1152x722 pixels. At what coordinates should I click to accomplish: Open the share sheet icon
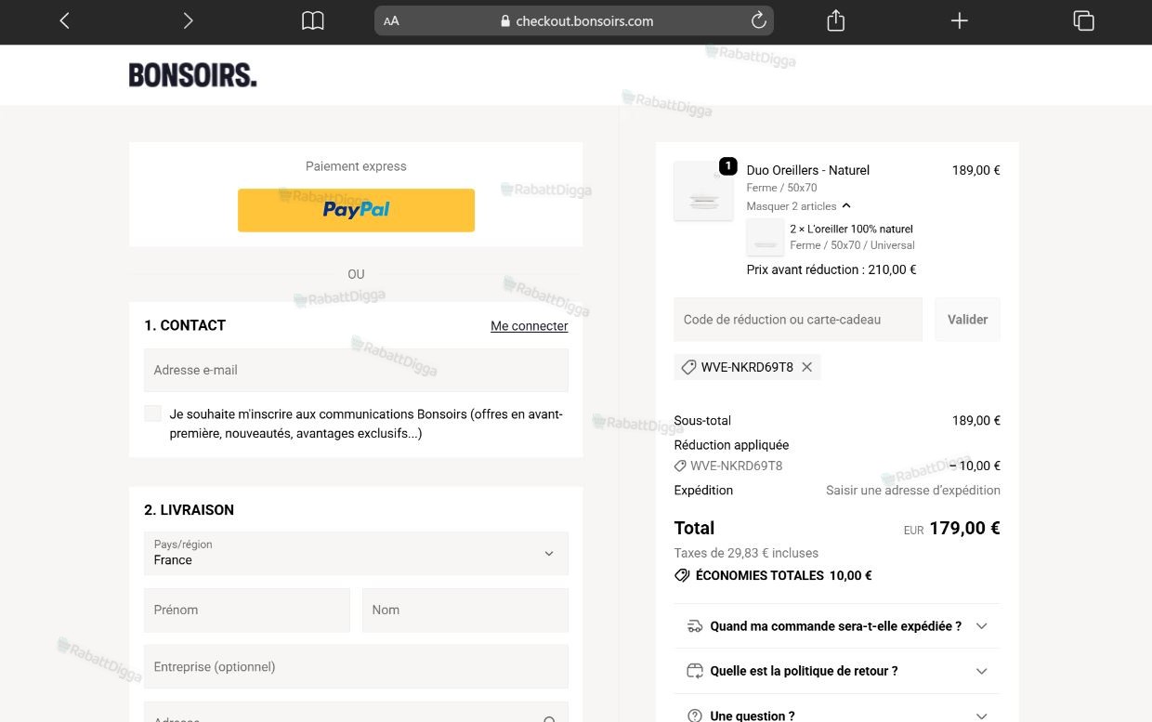(835, 20)
